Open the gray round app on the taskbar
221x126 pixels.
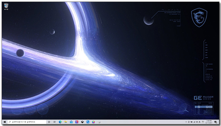tap(99, 122)
